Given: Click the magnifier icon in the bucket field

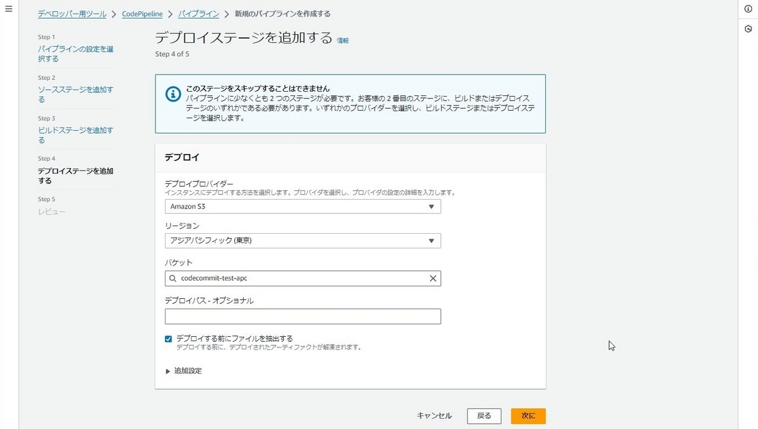Looking at the screenshot, I should [x=172, y=278].
